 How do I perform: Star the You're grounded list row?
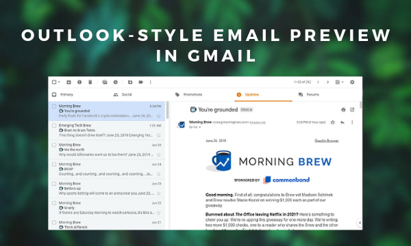(x=159, y=115)
